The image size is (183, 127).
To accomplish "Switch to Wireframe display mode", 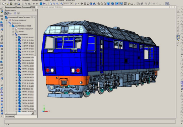I will coord(99,4).
